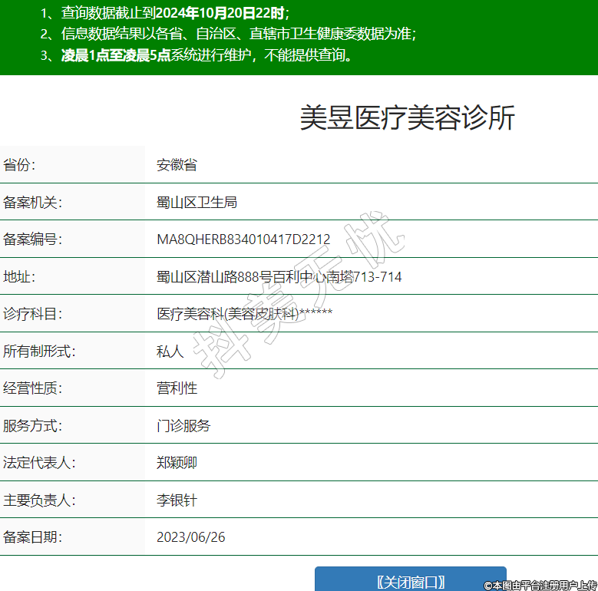Click the 备案机关 row label
The height and width of the screenshot is (591, 598).
point(32,203)
